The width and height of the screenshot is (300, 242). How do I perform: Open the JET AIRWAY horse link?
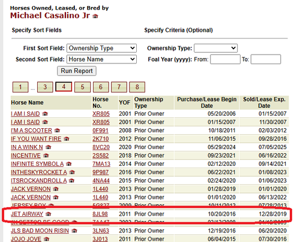tap(27, 214)
